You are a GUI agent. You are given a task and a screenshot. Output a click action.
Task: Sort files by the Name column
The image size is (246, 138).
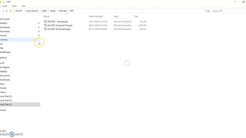(47, 16)
